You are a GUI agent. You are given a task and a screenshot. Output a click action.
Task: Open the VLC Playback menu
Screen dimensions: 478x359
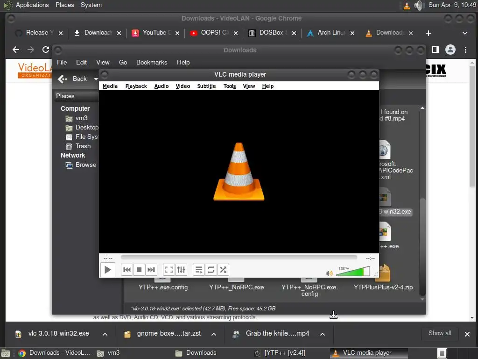(x=136, y=86)
